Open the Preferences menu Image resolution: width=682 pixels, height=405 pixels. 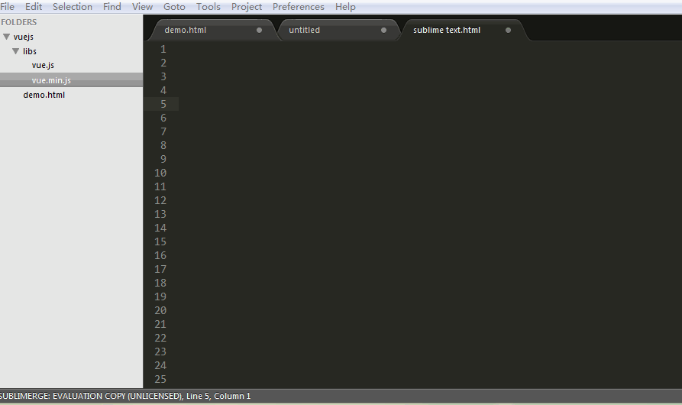click(299, 7)
